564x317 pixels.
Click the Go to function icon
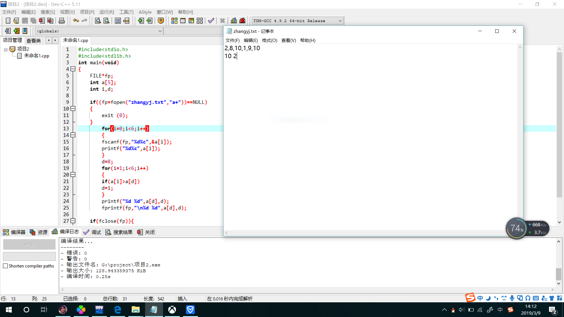tap(118, 21)
